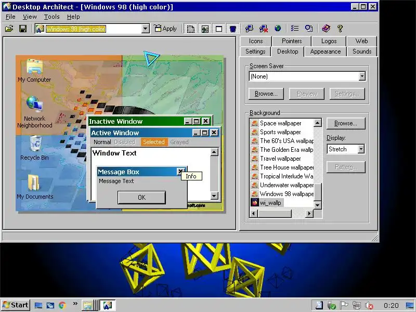416x312 pixels.
Task: Click the checklist toolbar icon
Action: click(294, 29)
